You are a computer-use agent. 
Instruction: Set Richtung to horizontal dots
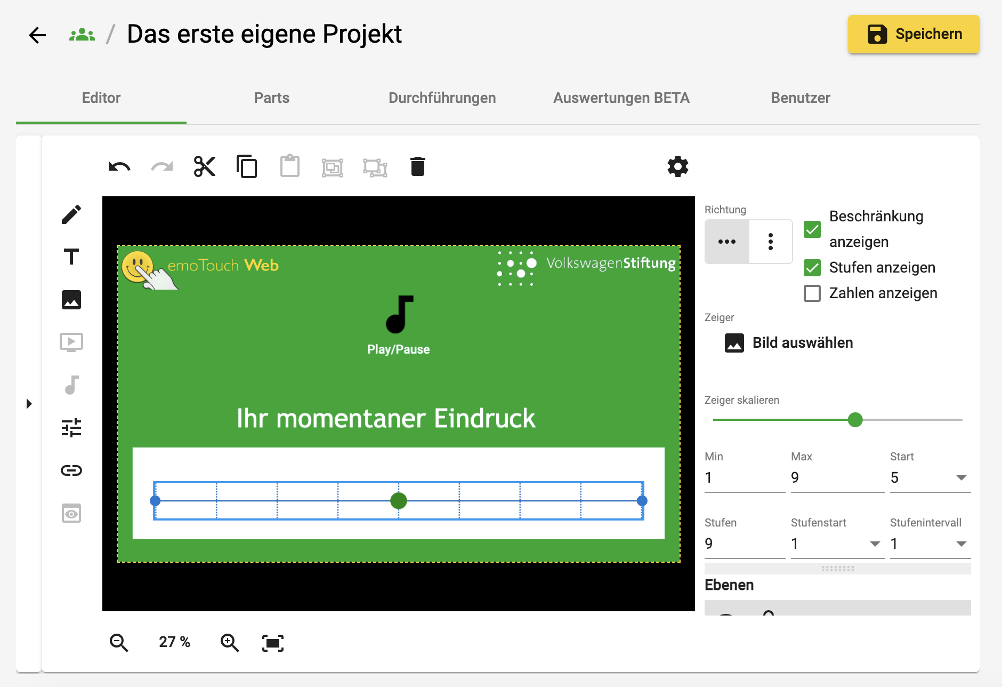click(x=727, y=242)
